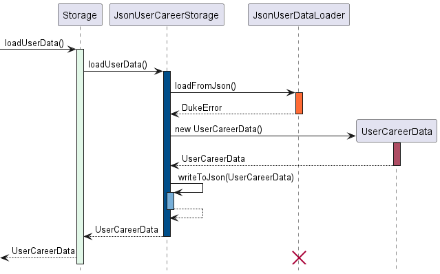Image resolution: width=440 pixels, height=274 pixels.
Task: Click the self-call arrowhead under writeToJson
Action: [178, 192]
